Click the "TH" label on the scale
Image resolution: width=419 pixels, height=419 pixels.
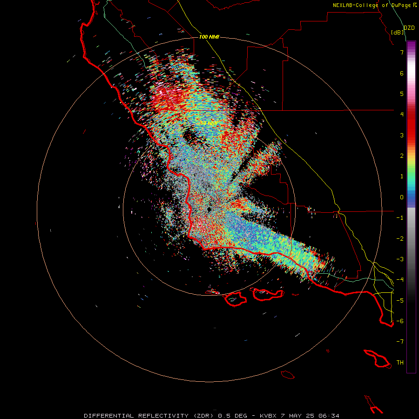[400, 363]
